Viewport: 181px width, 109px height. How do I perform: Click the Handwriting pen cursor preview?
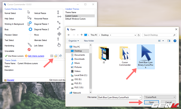(30, 45)
